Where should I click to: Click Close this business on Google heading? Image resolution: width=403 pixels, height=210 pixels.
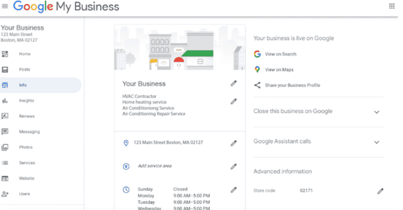click(293, 111)
